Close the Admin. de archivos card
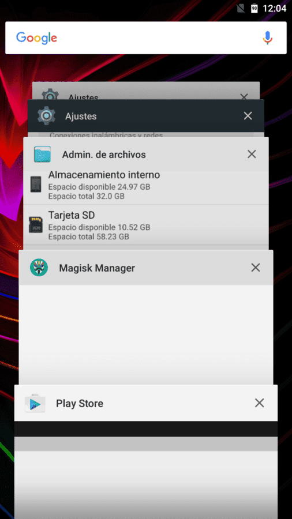 pos(252,154)
